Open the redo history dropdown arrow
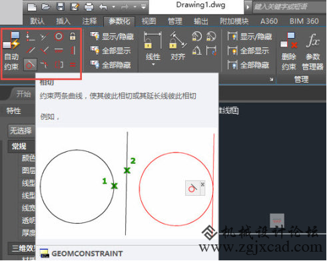This screenshot has height=261, width=327. [x=135, y=7]
